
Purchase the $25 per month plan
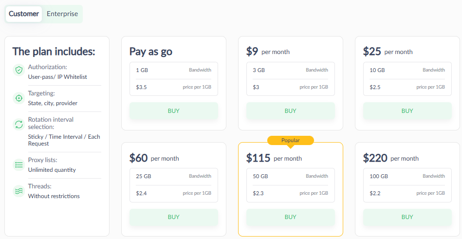(x=407, y=111)
